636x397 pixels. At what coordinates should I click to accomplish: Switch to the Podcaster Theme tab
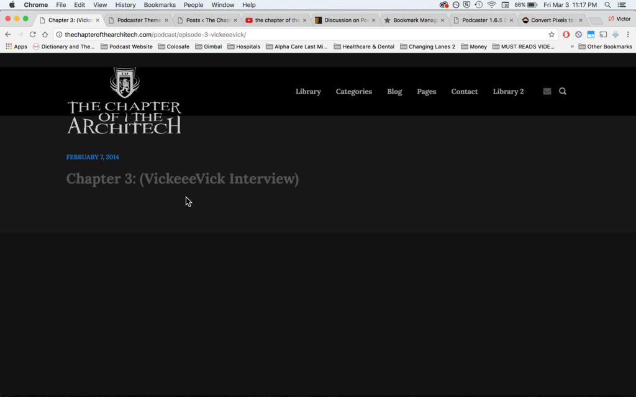pos(139,20)
